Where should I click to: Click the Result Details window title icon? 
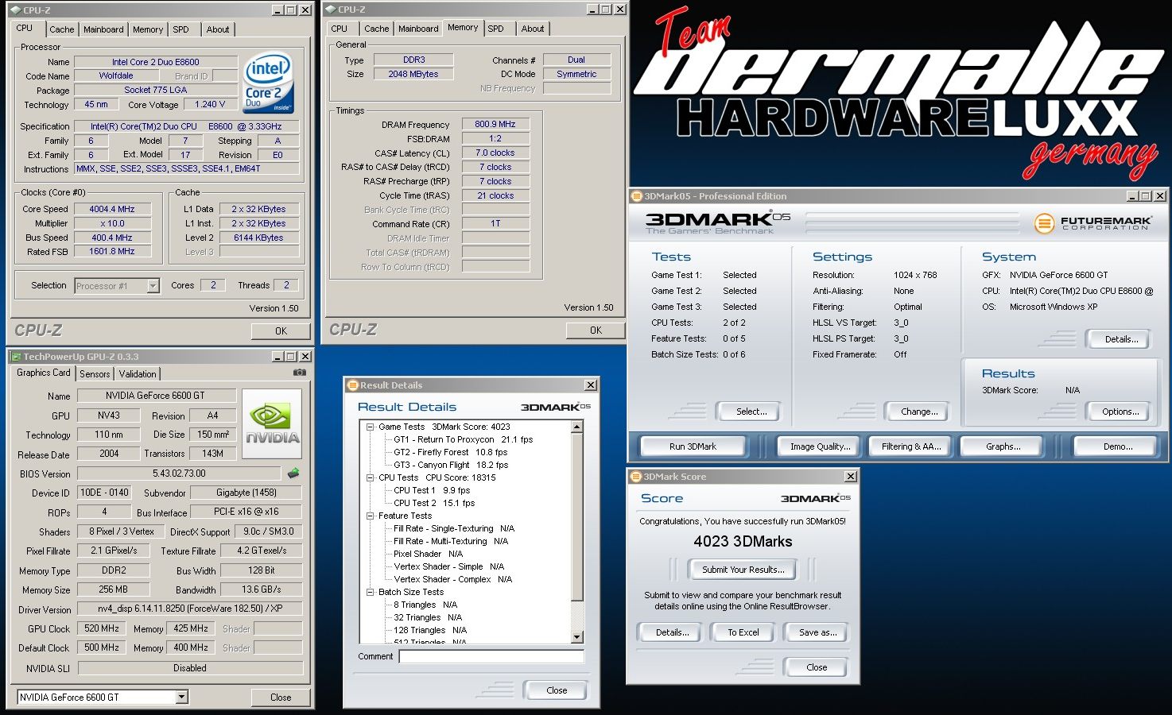coord(352,385)
